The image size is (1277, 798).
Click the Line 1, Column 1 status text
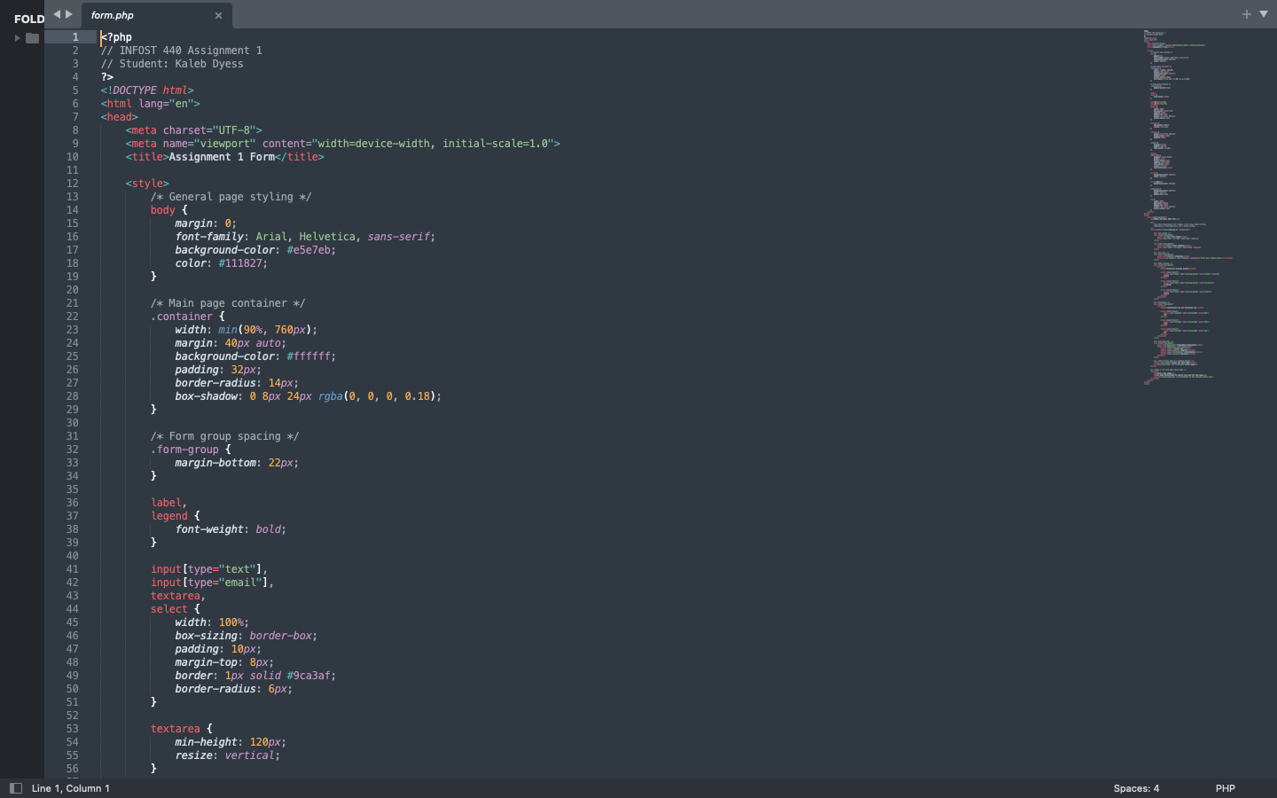coord(71,788)
